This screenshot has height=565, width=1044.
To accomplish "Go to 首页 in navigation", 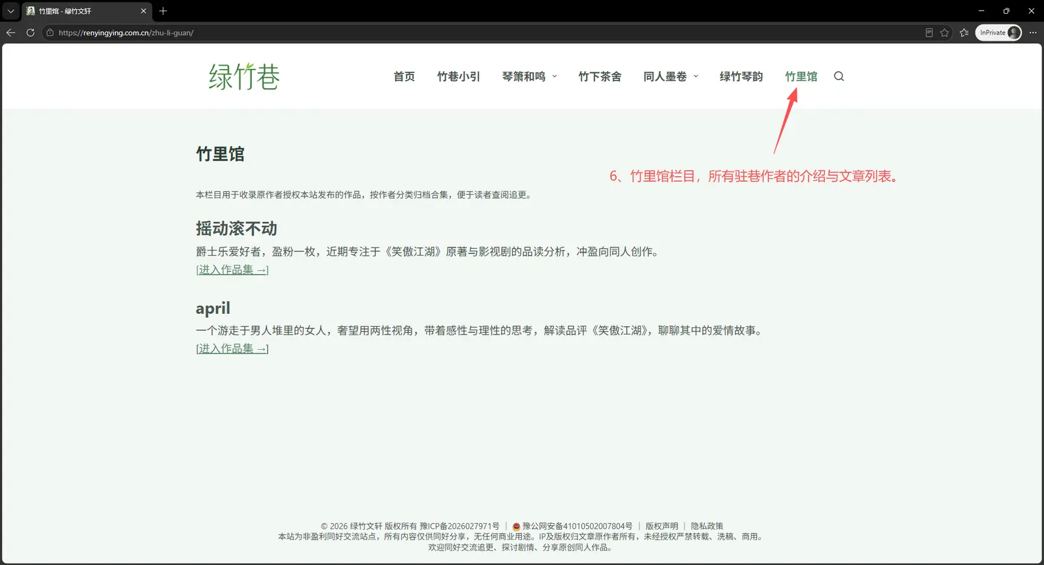I will pos(404,76).
